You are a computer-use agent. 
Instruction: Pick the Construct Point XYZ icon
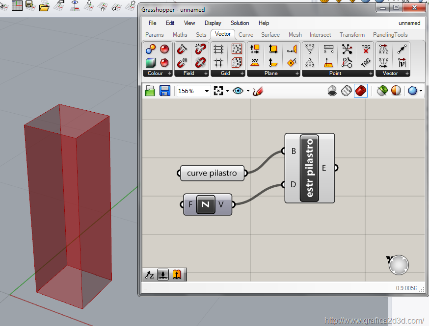click(x=310, y=49)
